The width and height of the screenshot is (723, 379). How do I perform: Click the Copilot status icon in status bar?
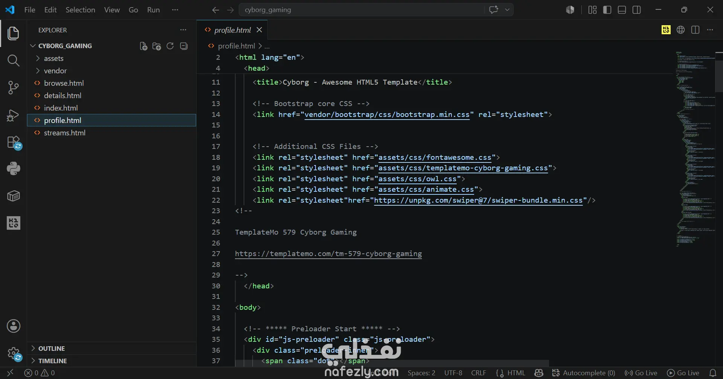(539, 373)
